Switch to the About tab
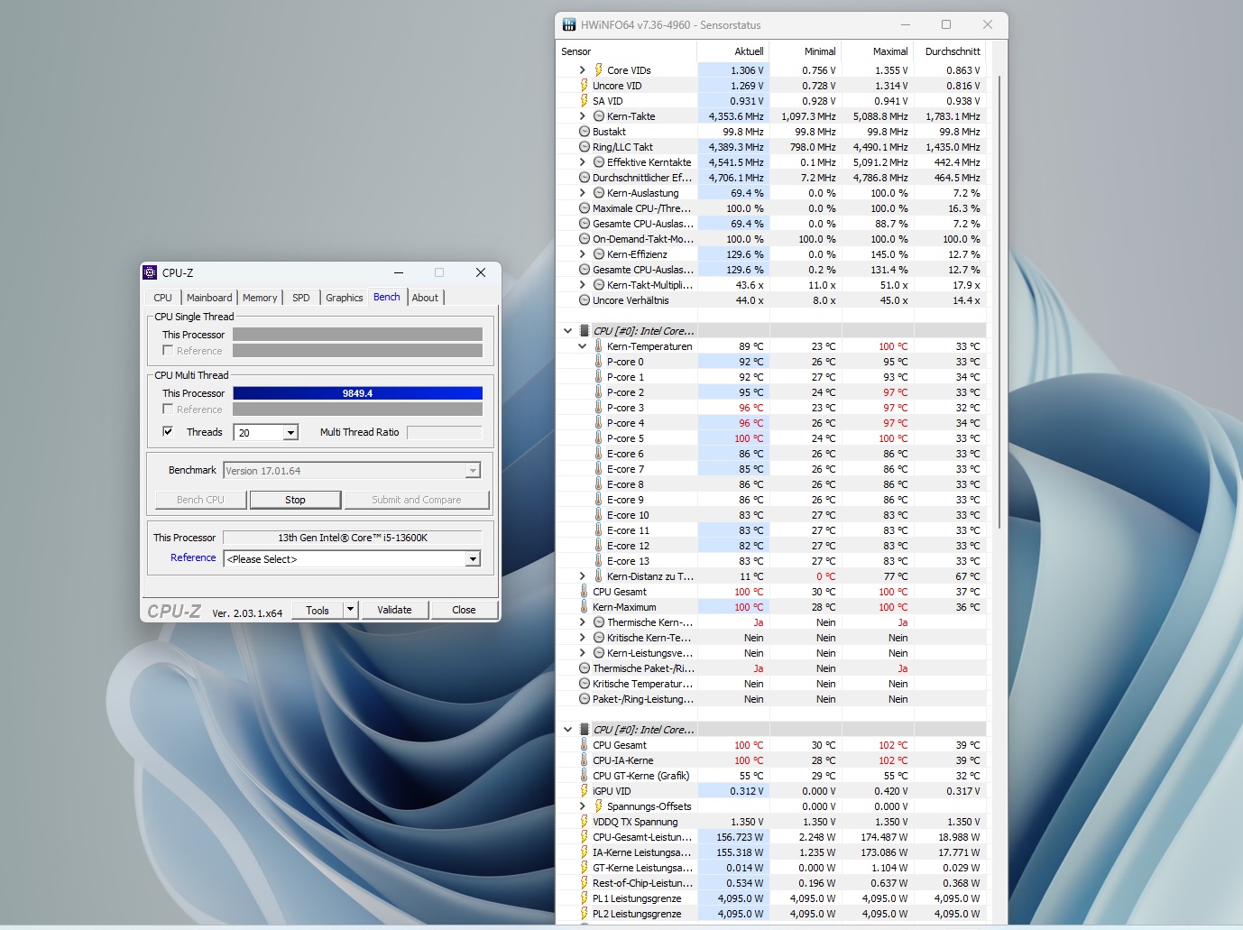Image resolution: width=1243 pixels, height=930 pixels. pos(425,298)
